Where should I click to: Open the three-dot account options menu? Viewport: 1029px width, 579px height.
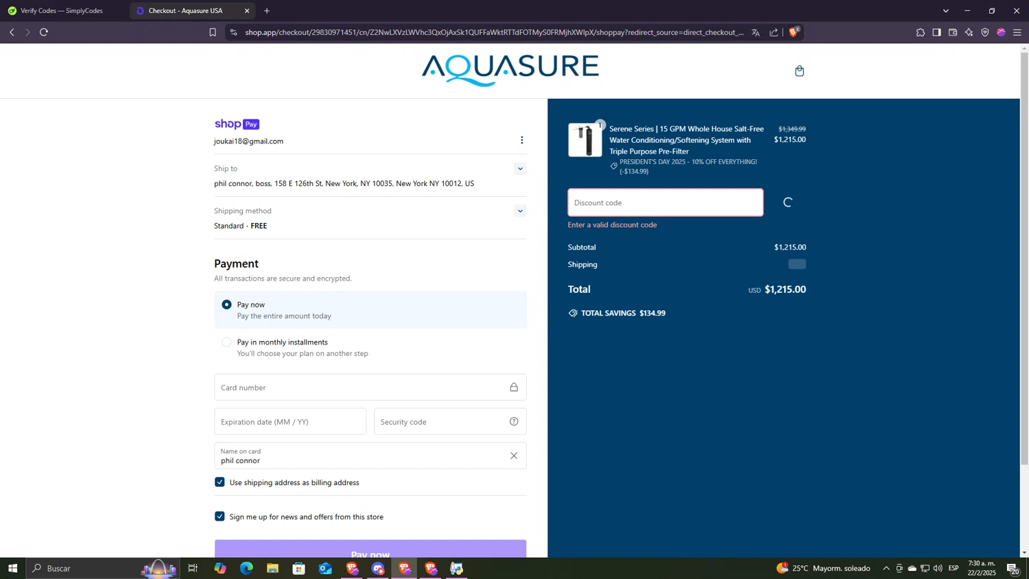521,140
